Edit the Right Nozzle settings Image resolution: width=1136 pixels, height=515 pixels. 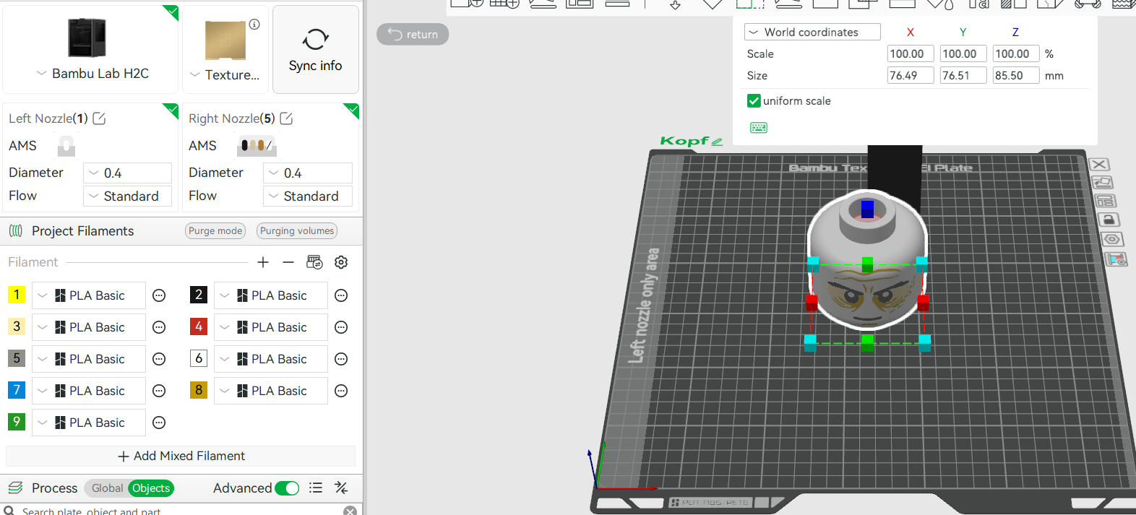[x=286, y=118]
